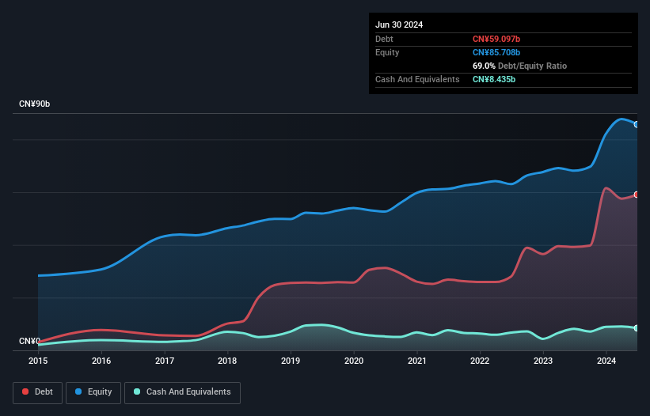Click the 2021 x-axis label
This screenshot has width=650, height=416.
pos(417,361)
